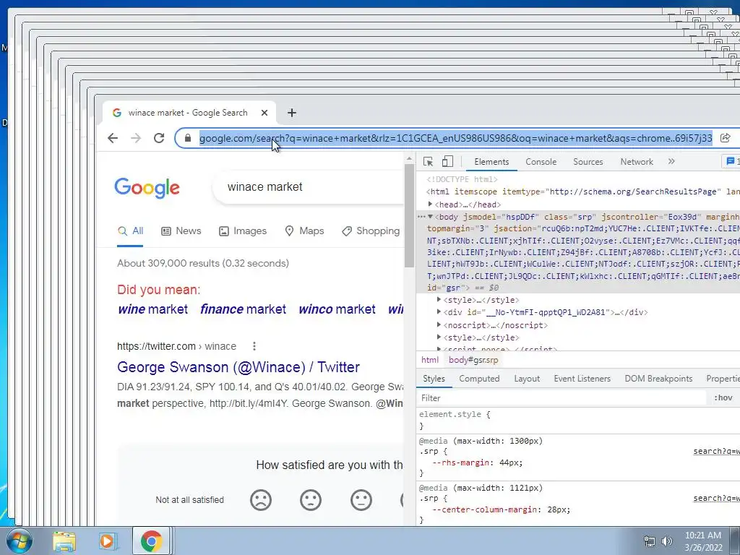Open the Shopping results tab
This screenshot has height=555, width=740.
tap(371, 231)
